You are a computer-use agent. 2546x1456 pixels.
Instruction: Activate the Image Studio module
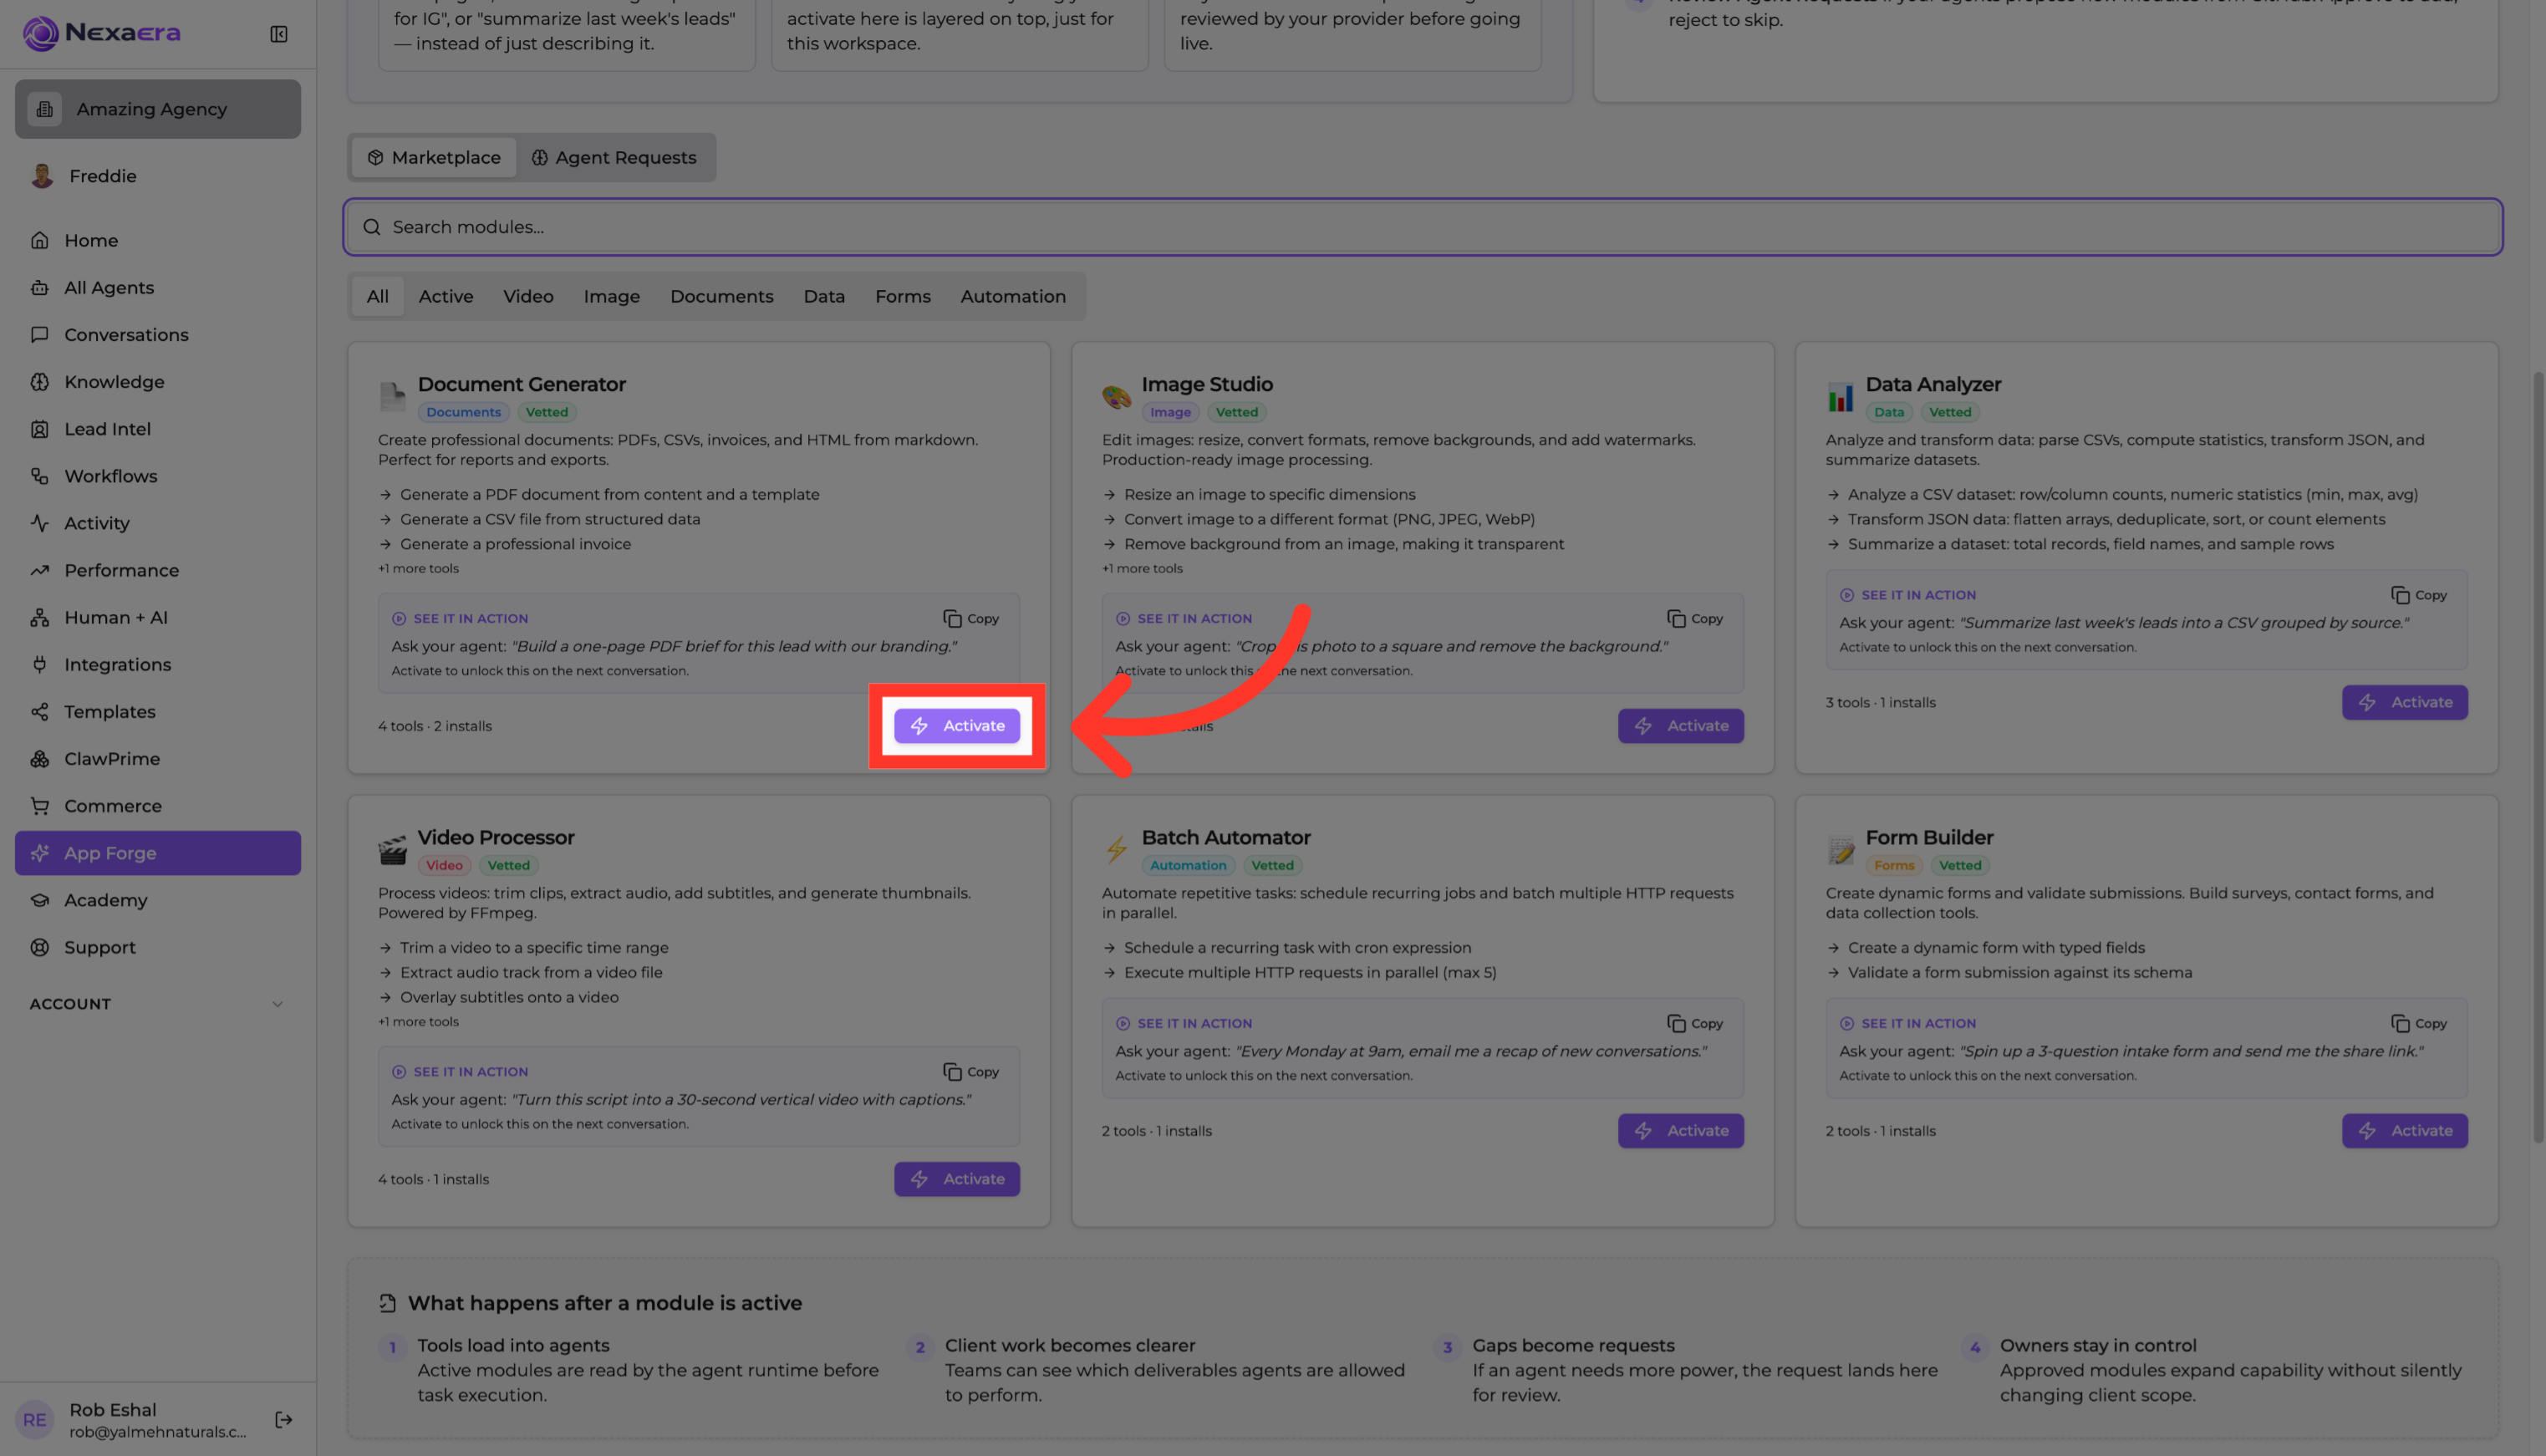click(x=1681, y=725)
